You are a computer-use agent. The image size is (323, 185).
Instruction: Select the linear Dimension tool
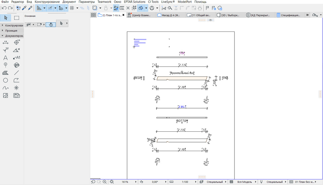[5, 42]
